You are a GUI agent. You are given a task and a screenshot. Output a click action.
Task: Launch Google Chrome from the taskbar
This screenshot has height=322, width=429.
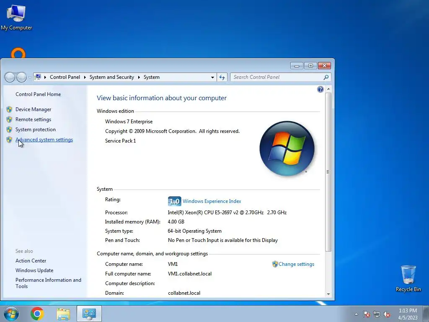tap(37, 314)
